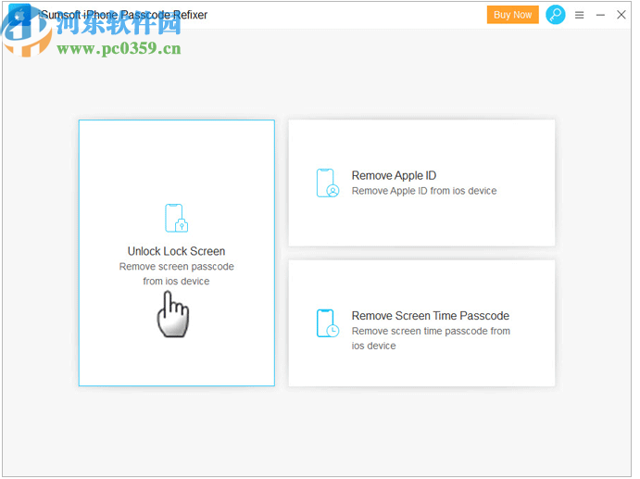Click 'Remove screen passcode from ios device' text
Image resolution: width=640 pixels, height=479 pixels.
click(x=176, y=273)
